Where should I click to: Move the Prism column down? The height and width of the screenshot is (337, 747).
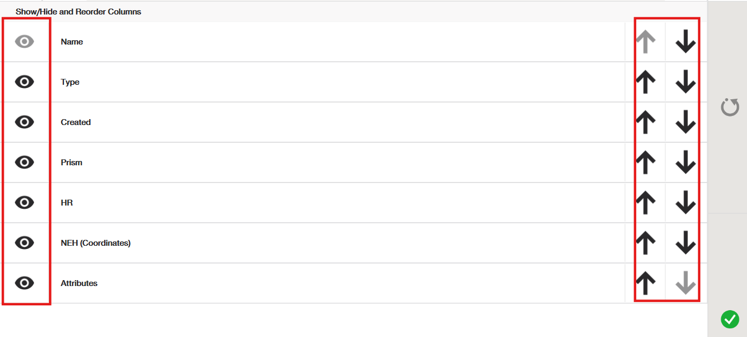click(x=685, y=163)
